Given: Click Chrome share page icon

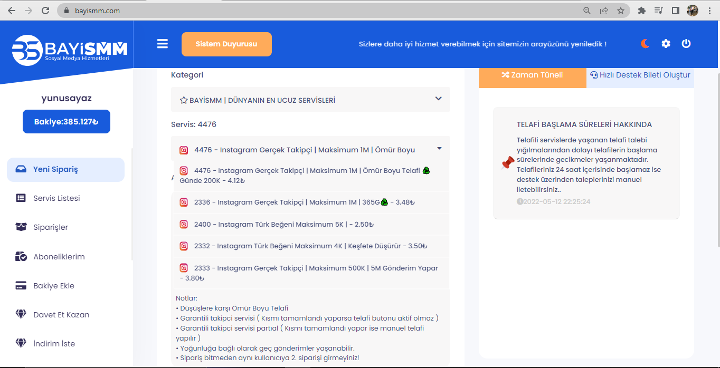Looking at the screenshot, I should pos(604,10).
